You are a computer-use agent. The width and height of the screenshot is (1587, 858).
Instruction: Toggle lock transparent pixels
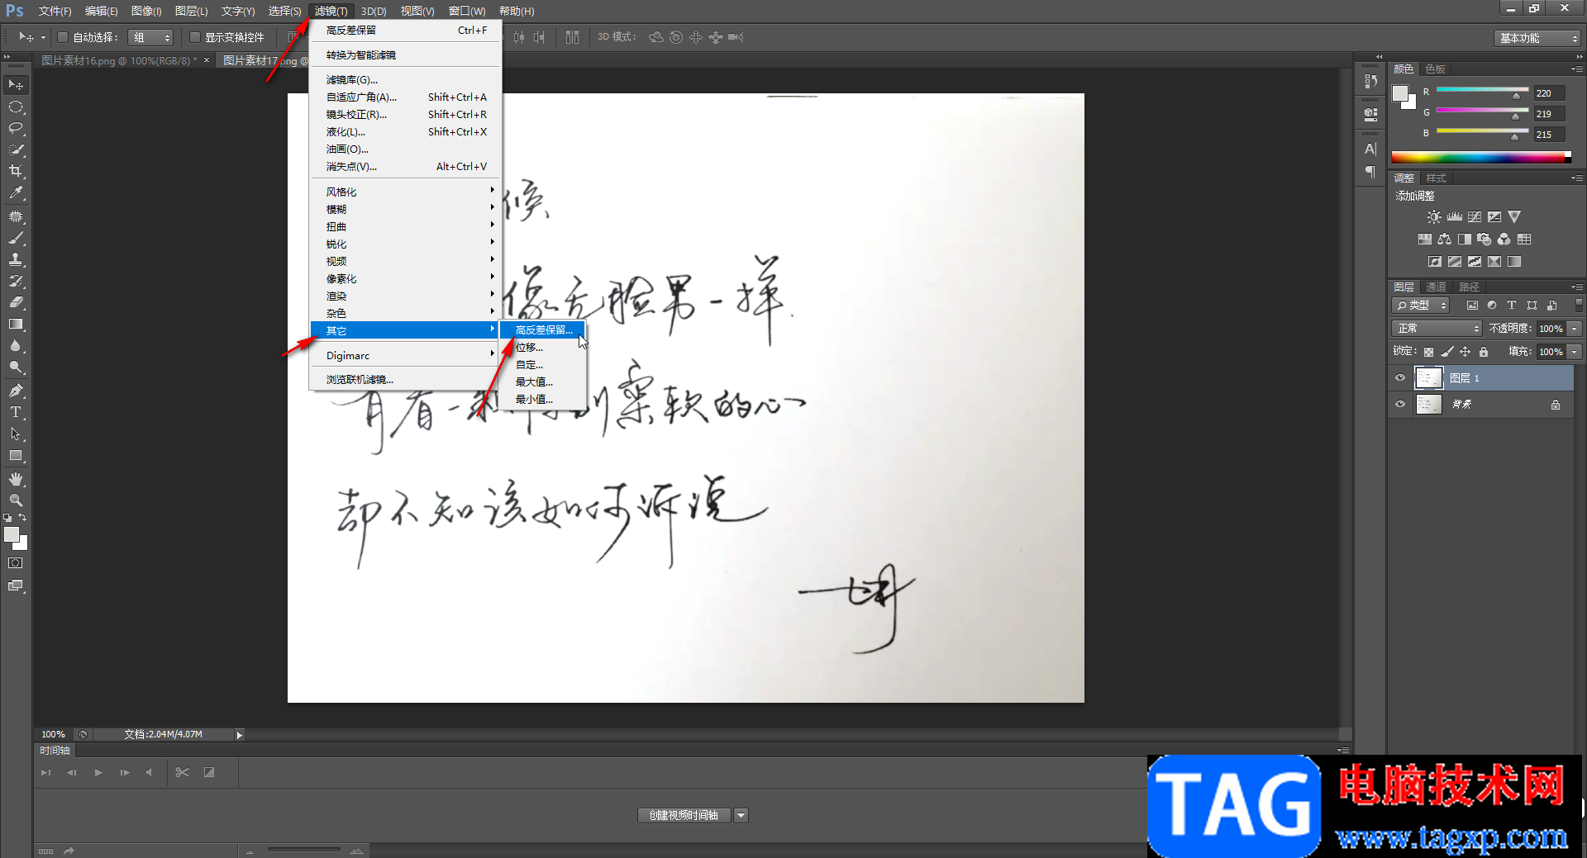[x=1428, y=352]
